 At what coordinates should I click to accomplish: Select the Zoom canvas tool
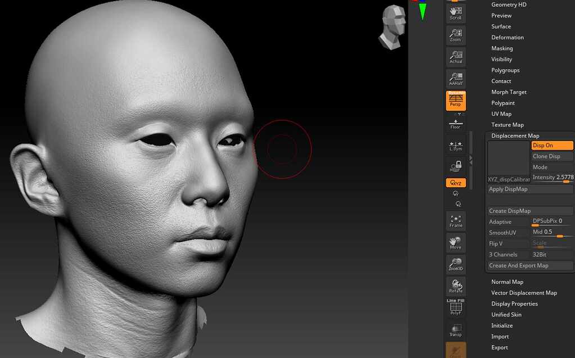[455, 34]
